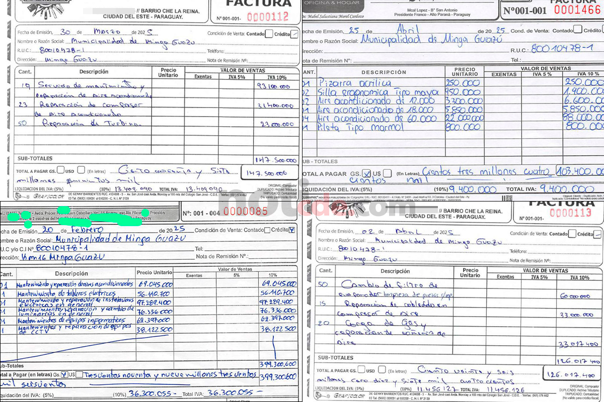Click the Graficolor logo on invoice 0000112
This screenshot has width=604, height=402.
click(x=41, y=196)
